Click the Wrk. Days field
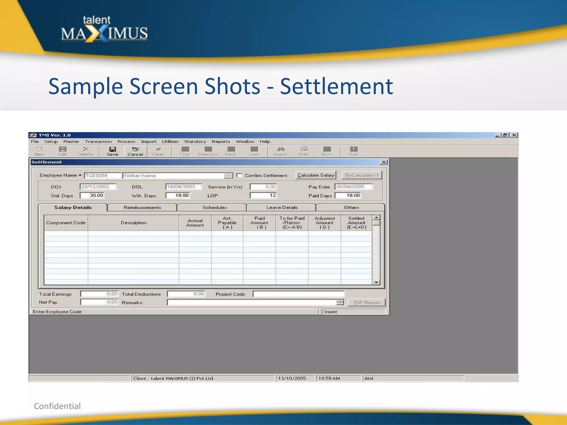The height and width of the screenshot is (425, 567). click(x=178, y=196)
